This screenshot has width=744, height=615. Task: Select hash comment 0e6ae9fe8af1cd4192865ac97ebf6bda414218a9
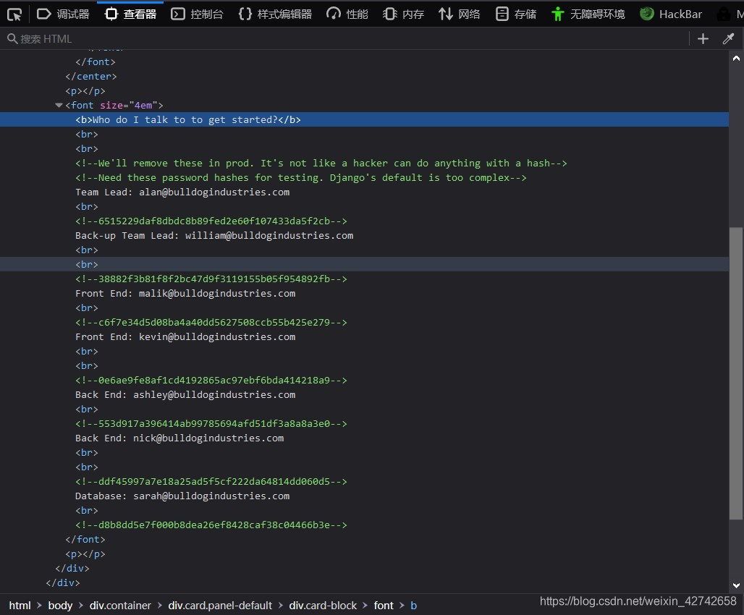point(211,380)
